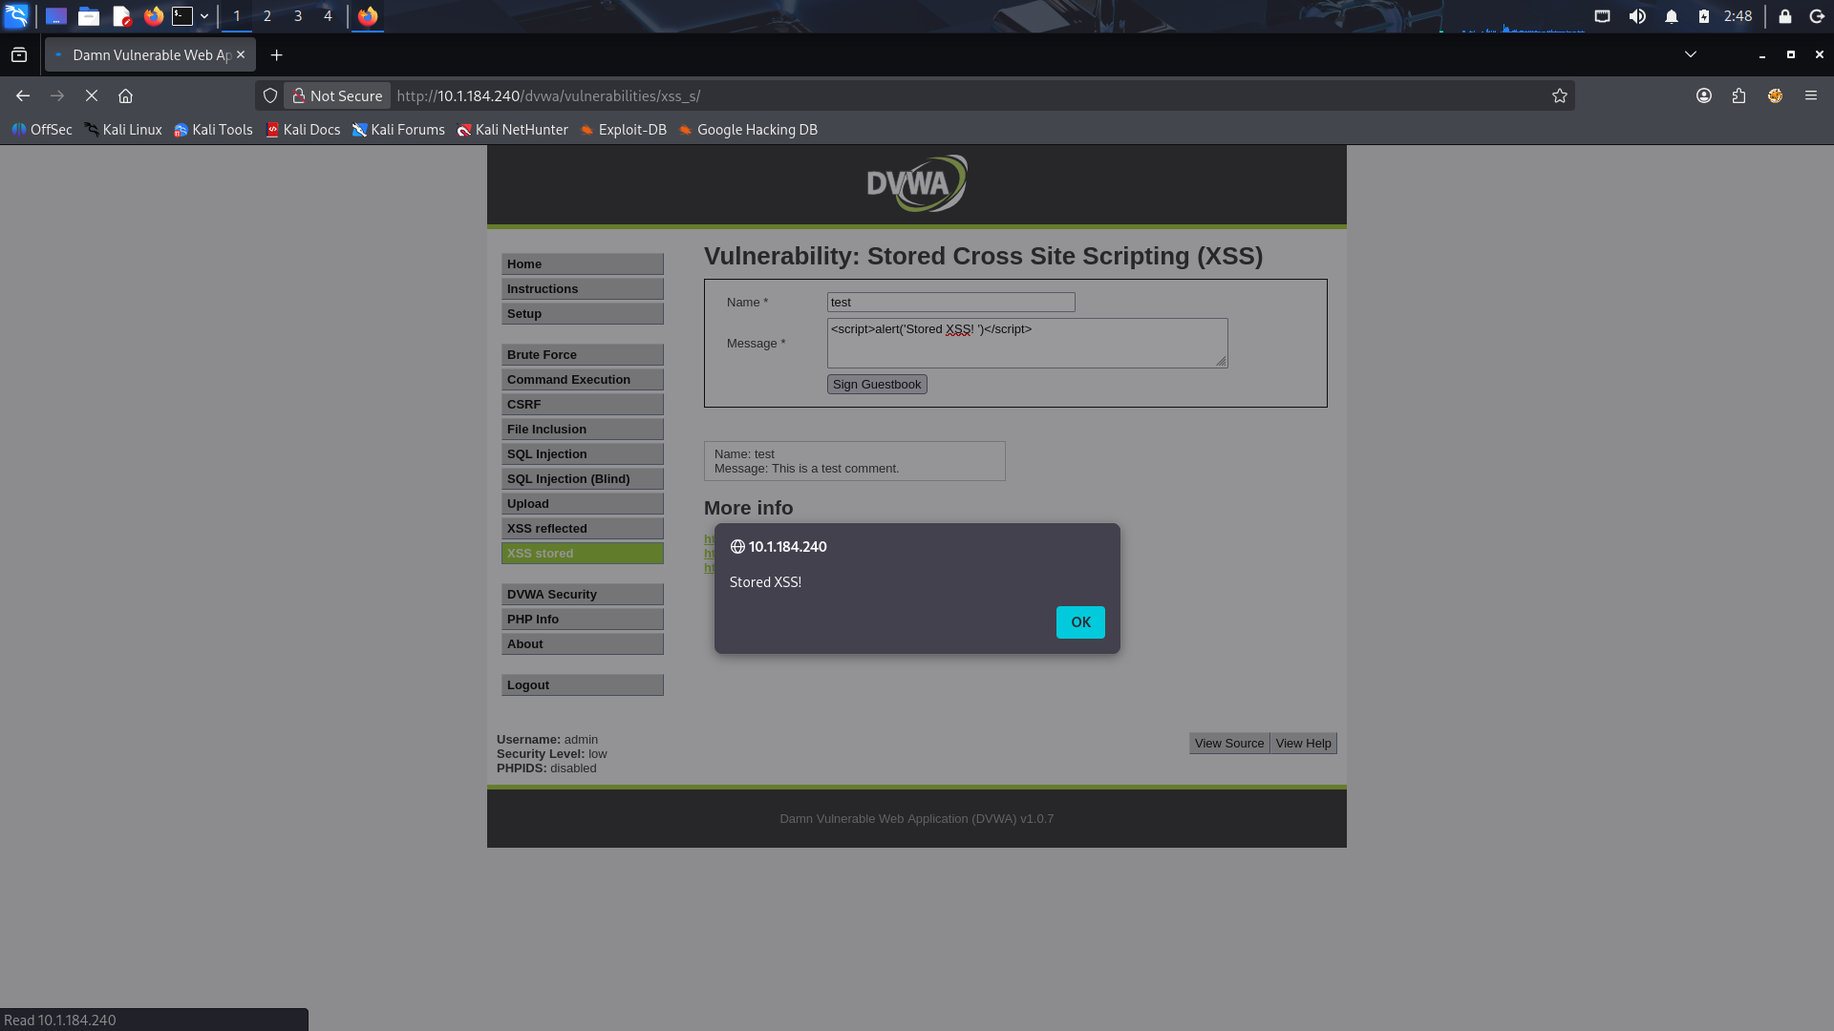Launch the text editor taskbar icon

coord(121,16)
